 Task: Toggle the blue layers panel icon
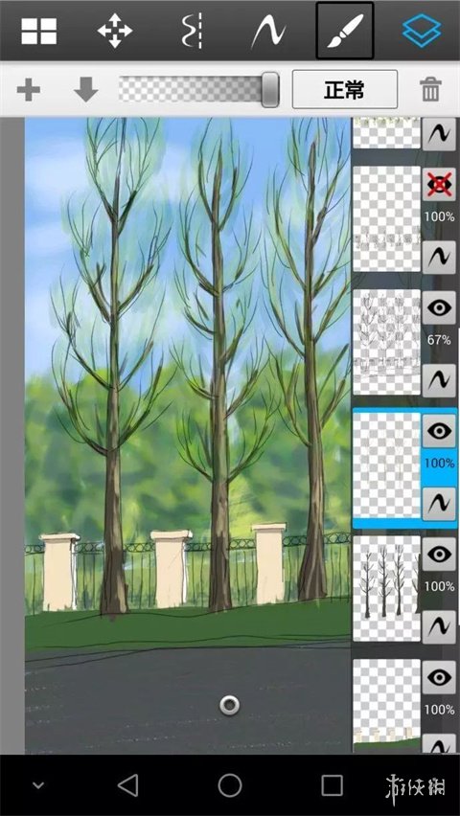422,31
